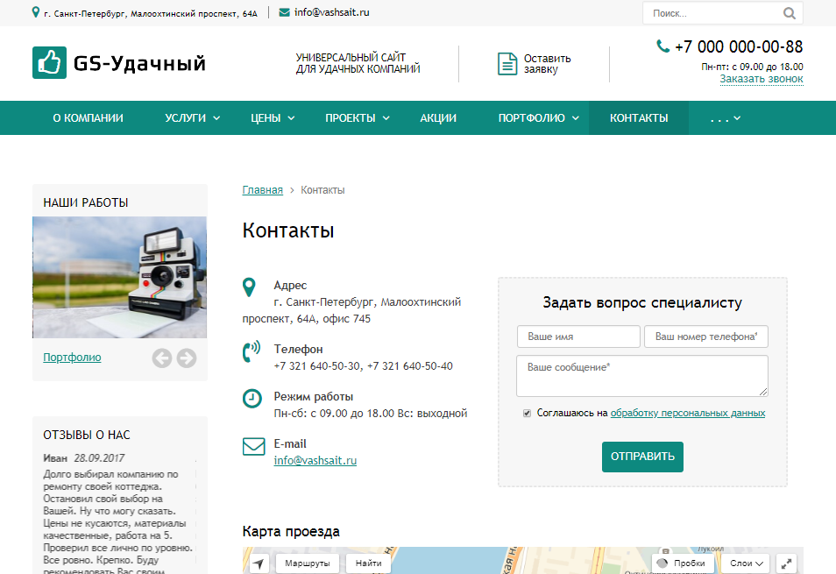
Task: Expand the more items ellipsis menu
Action: point(726,118)
